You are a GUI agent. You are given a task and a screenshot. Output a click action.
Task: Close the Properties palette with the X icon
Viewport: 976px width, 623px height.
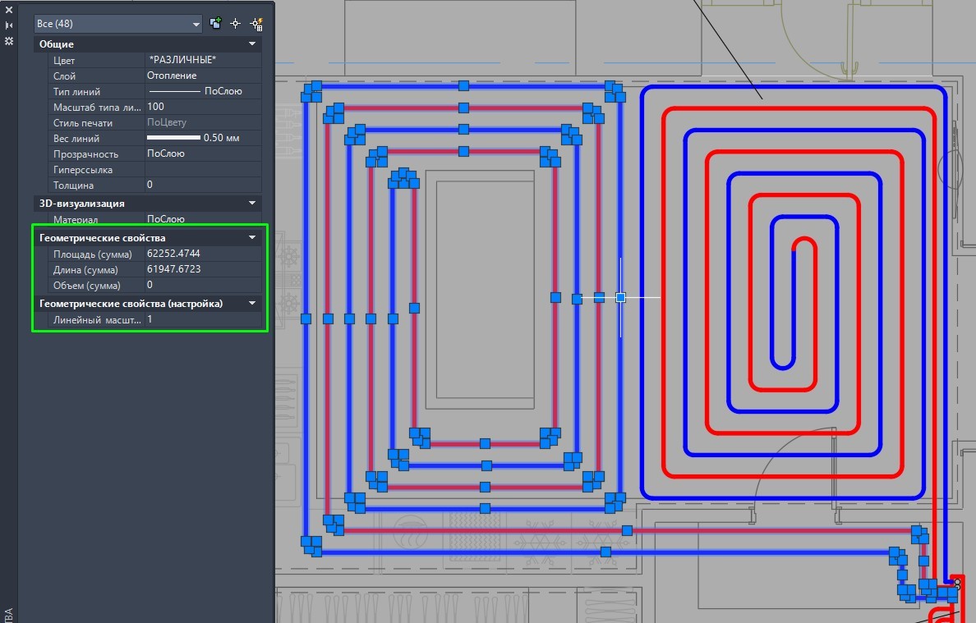[9, 11]
